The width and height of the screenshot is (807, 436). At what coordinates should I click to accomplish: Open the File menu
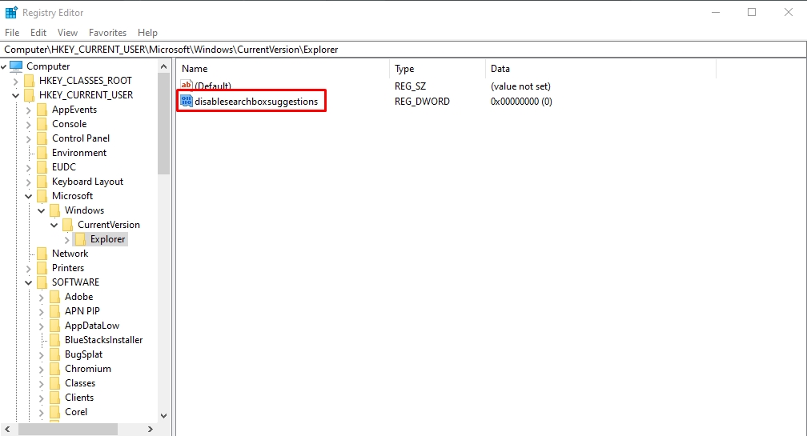pyautogui.click(x=12, y=32)
